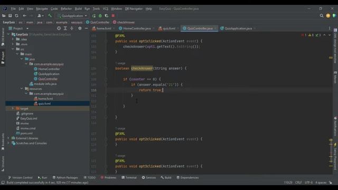Collapse the EasyQuiz root folder
Screen dimensions: 338x190
pyautogui.click(x=8, y=34)
